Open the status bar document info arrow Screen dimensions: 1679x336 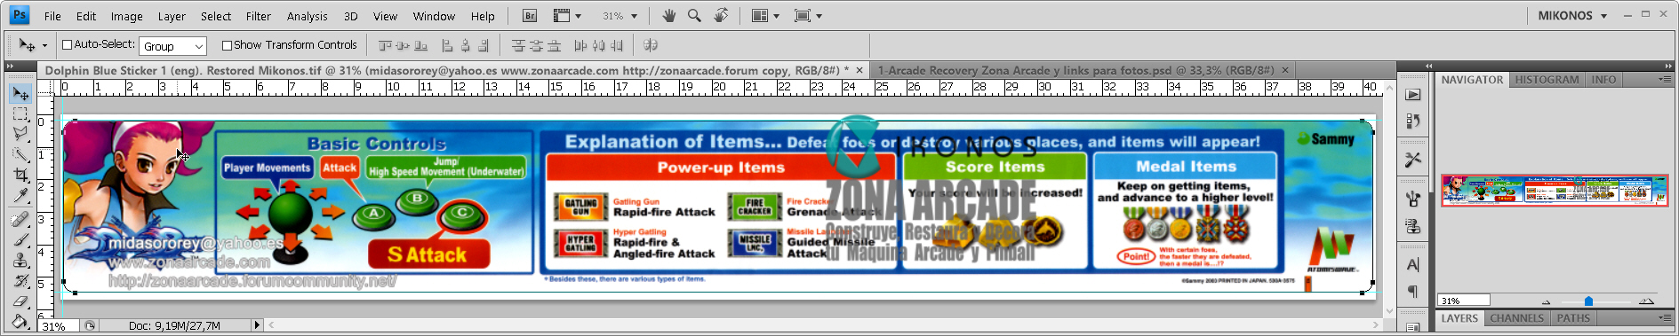coord(257,325)
